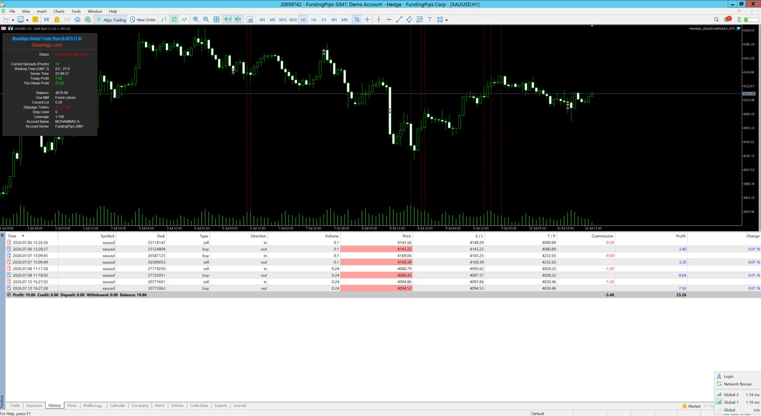Select the equidistant channel tool
This screenshot has height=416, width=761.
click(x=409, y=20)
